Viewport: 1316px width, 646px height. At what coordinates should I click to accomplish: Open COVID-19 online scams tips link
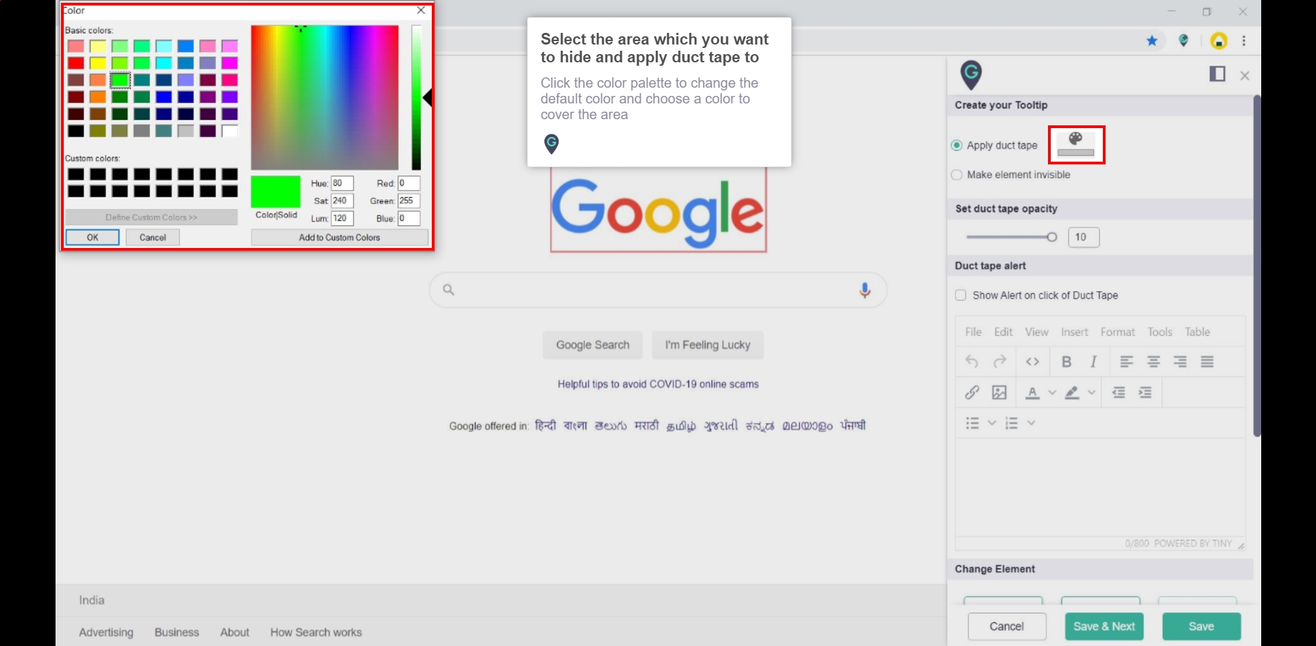point(658,384)
